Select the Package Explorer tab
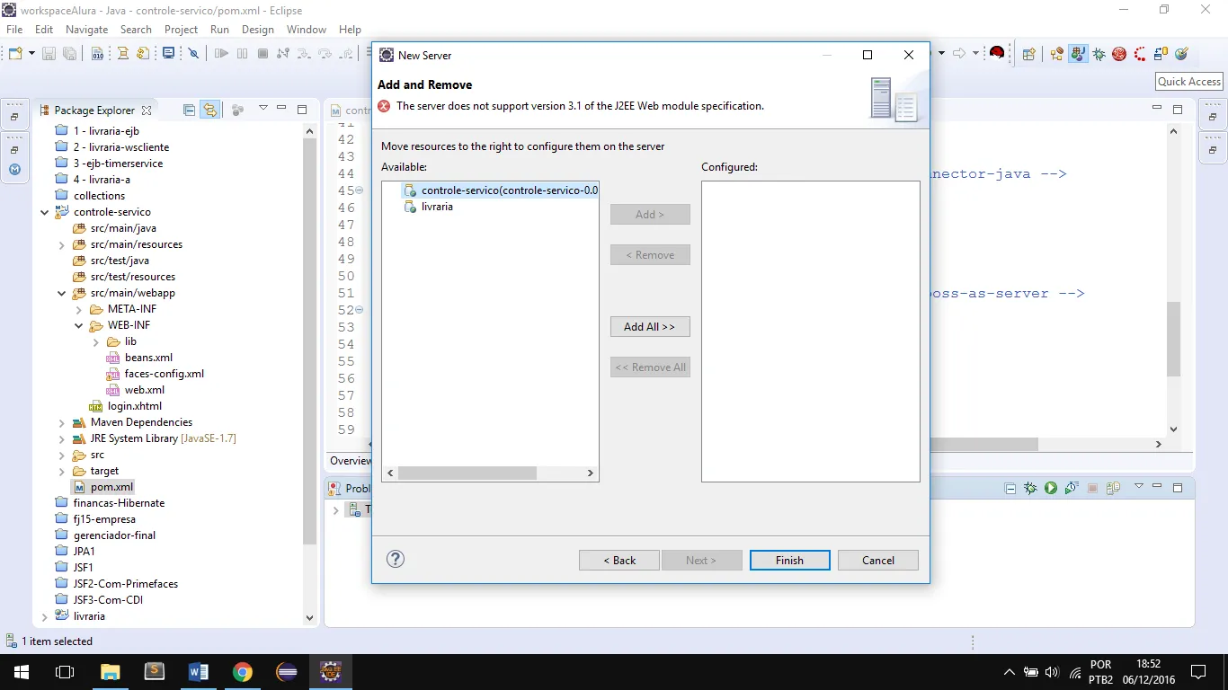 click(94, 110)
